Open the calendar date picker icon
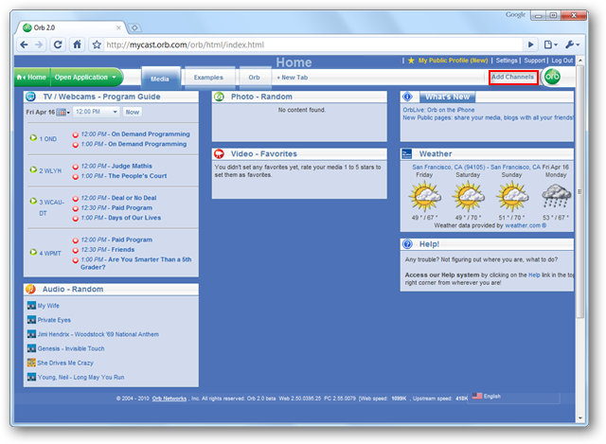 [62, 113]
